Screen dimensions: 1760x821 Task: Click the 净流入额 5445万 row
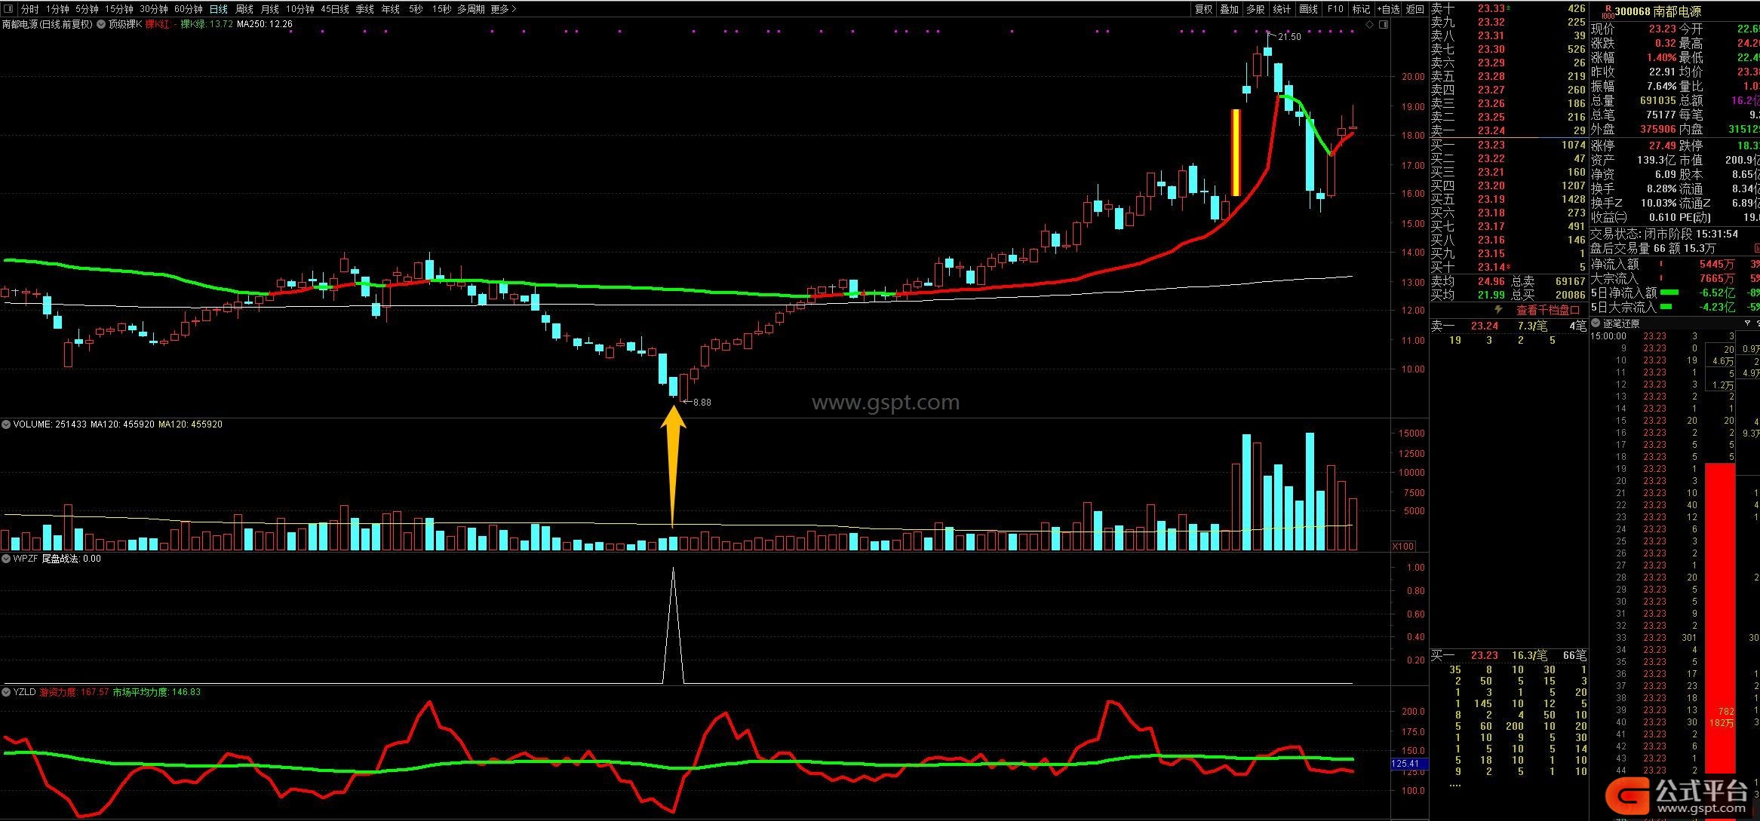click(1675, 264)
